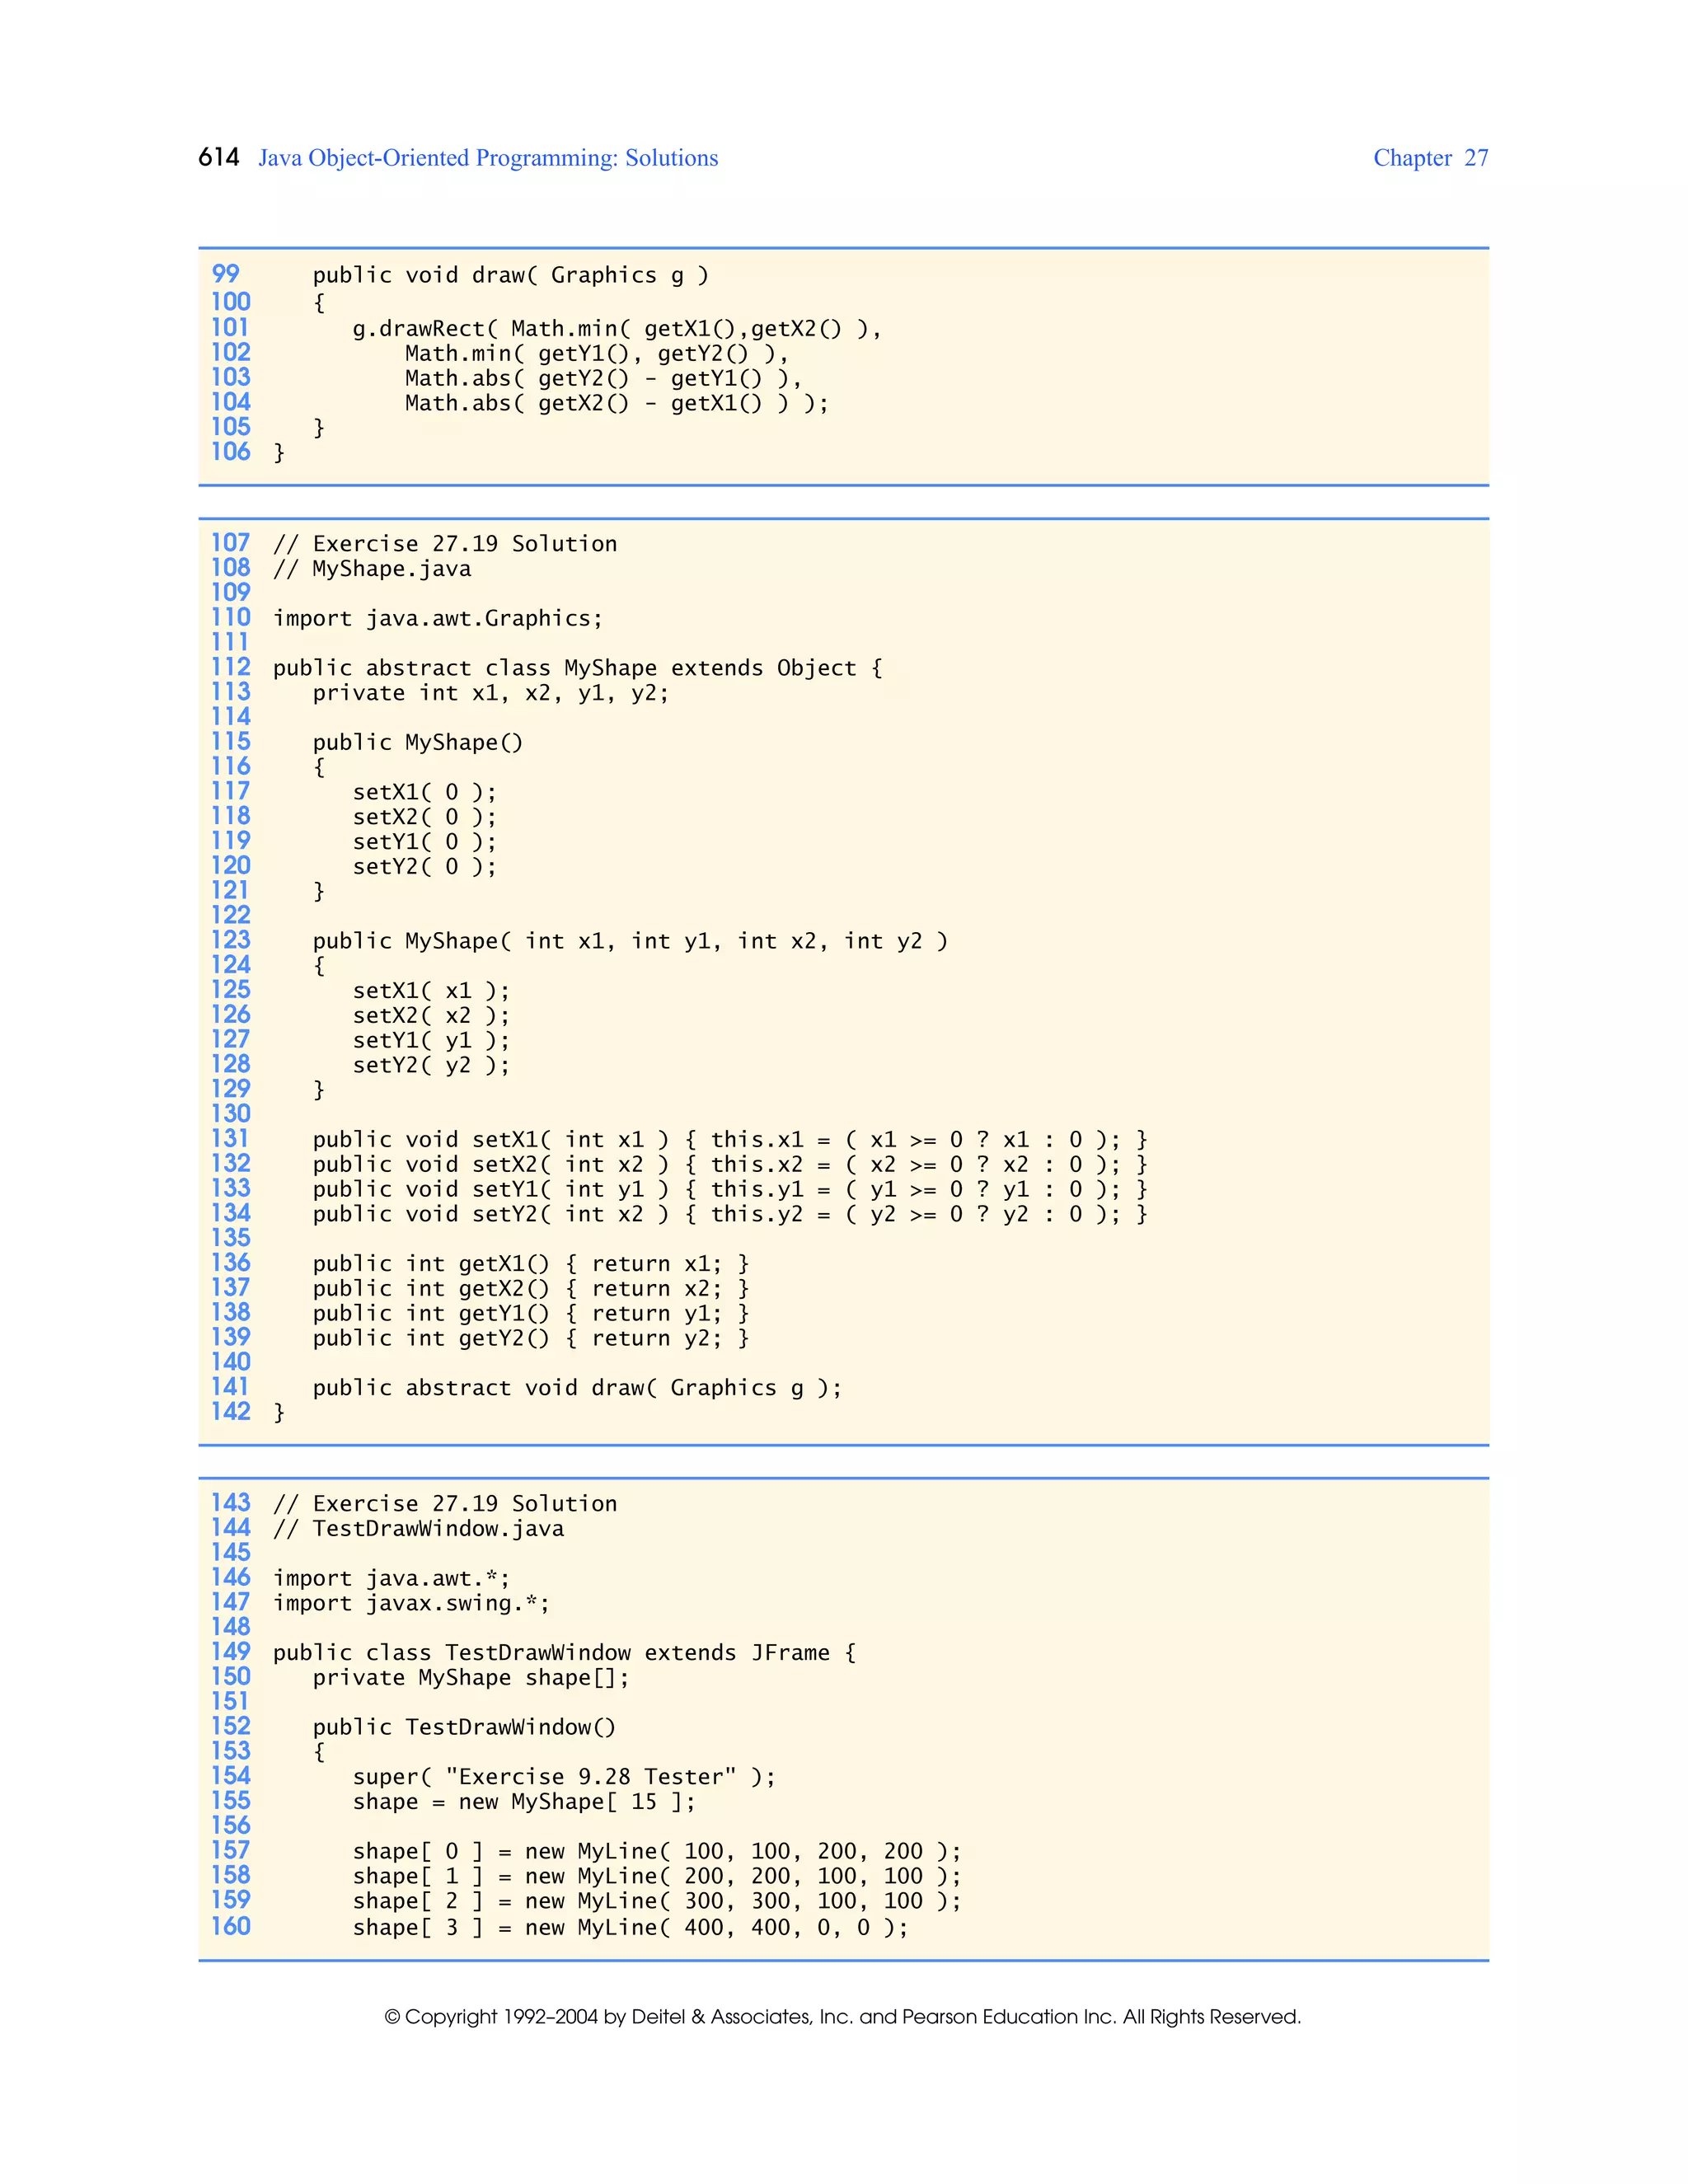Click line number 107
Image resolution: width=1688 pixels, height=2184 pixels.
click(x=230, y=543)
